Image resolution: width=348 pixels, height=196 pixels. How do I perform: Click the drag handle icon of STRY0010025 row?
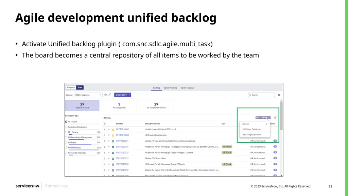coord(109,152)
